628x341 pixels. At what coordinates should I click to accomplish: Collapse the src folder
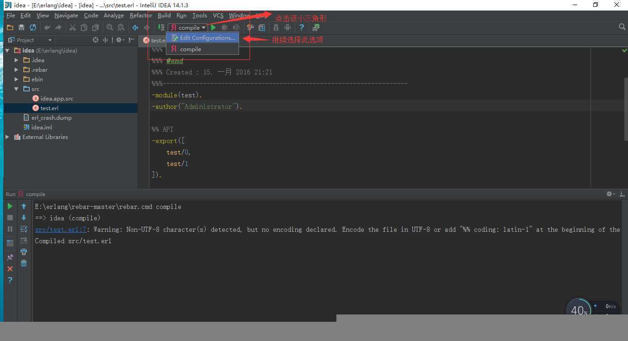[16, 89]
